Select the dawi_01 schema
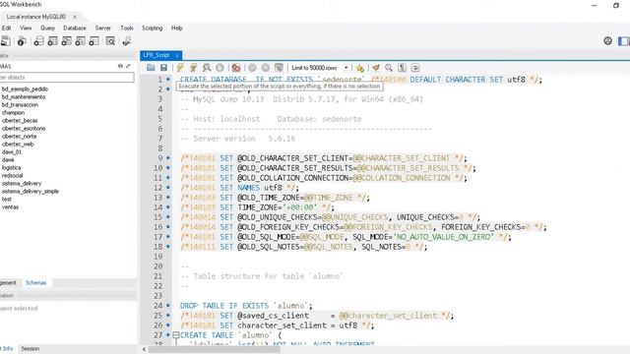This screenshot has width=630, height=354. (12, 152)
